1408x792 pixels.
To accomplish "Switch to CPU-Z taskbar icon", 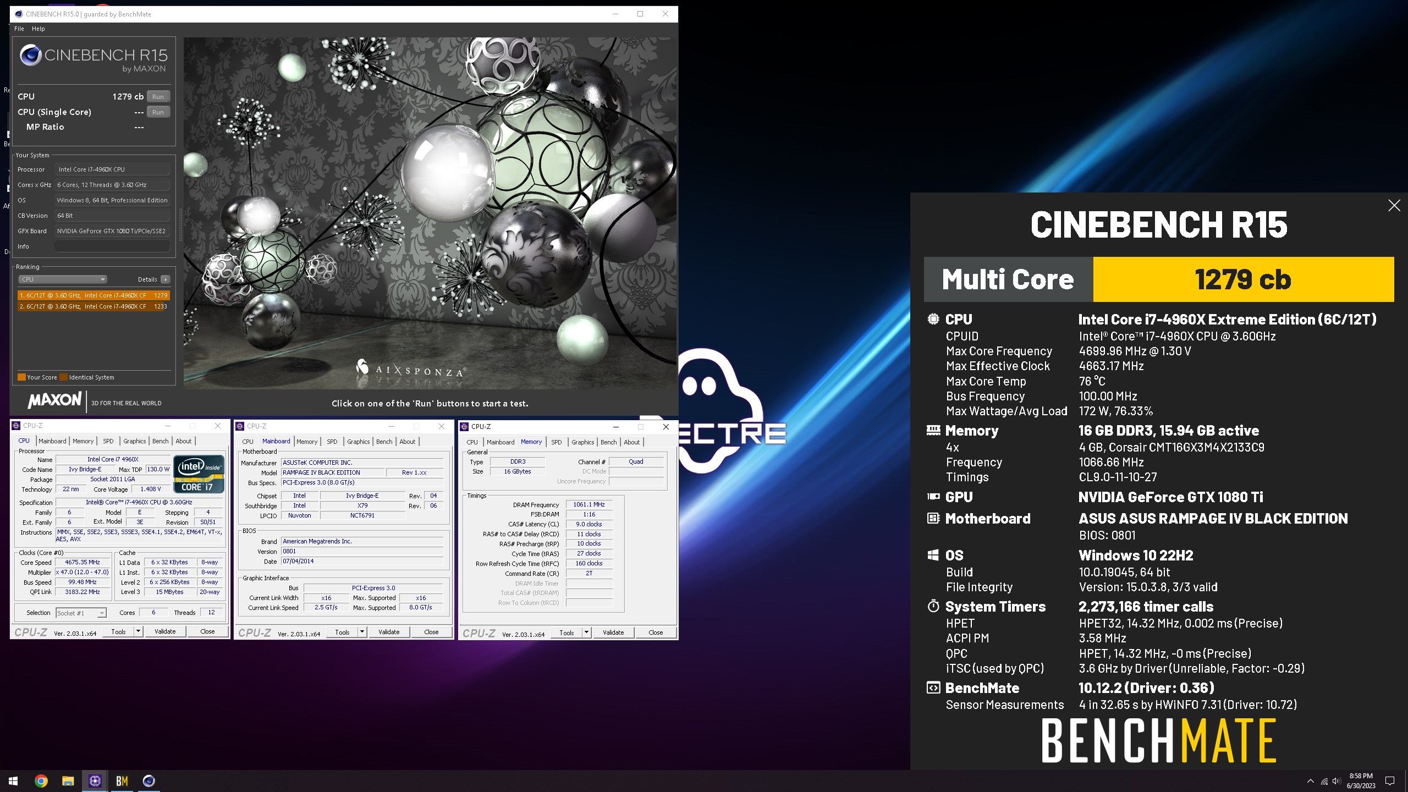I will (95, 781).
